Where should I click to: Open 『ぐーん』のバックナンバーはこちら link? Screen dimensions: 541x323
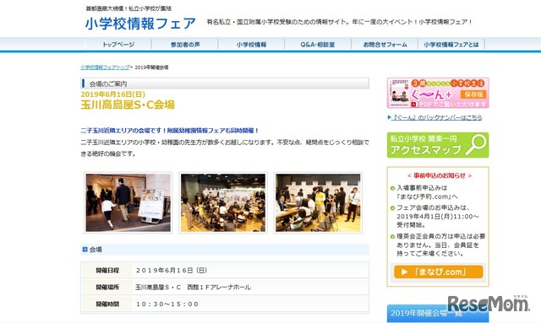(437, 117)
